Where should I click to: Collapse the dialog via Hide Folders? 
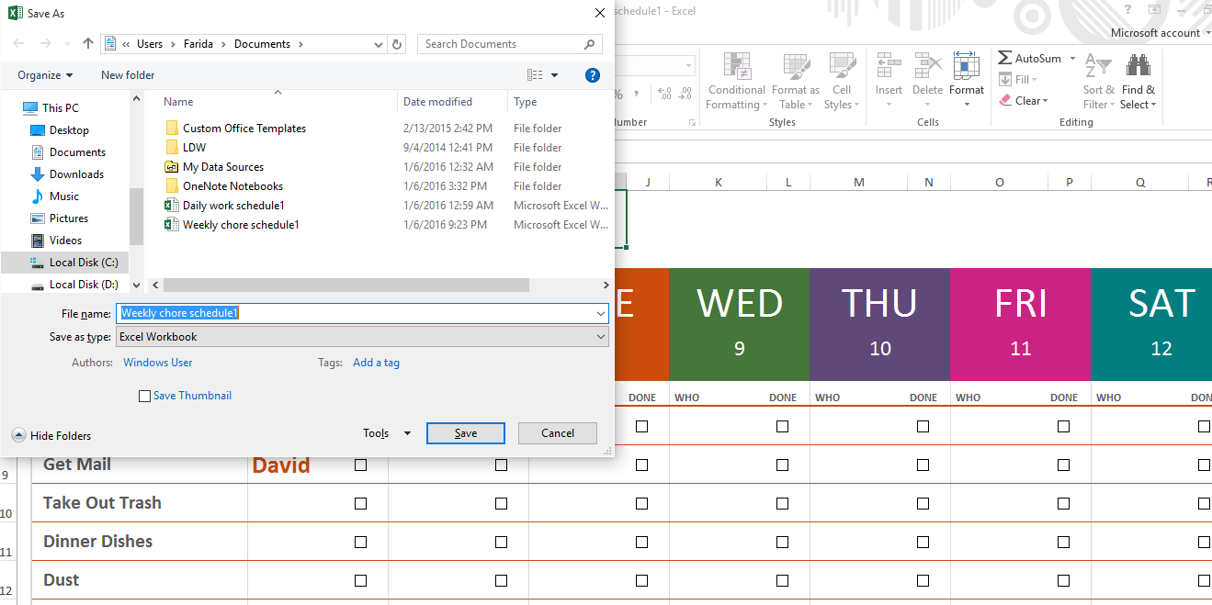click(51, 436)
